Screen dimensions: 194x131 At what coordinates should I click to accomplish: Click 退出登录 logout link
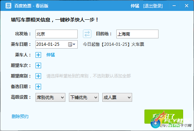[153, 6]
